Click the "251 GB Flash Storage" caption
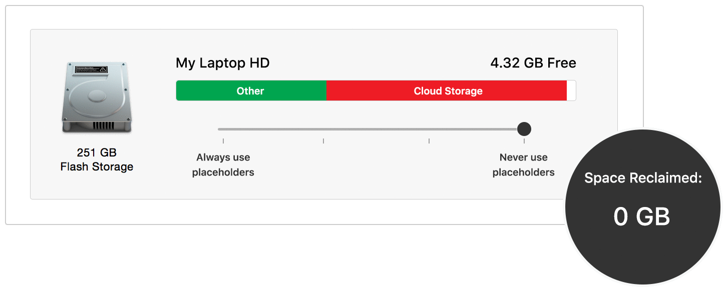Image resolution: width=726 pixels, height=290 pixels. point(97,159)
